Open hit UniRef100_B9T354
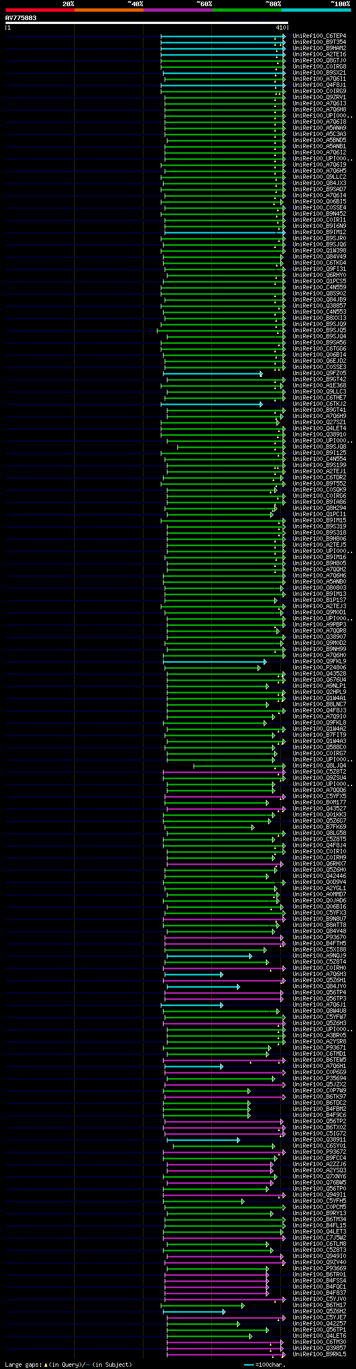 (x=319, y=42)
